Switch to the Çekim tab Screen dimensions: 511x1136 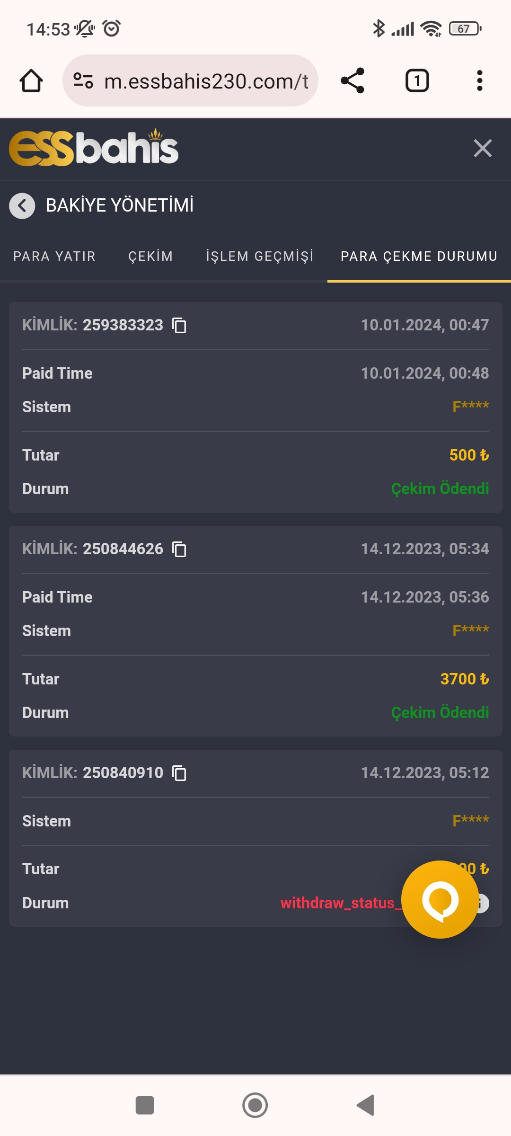(x=150, y=257)
